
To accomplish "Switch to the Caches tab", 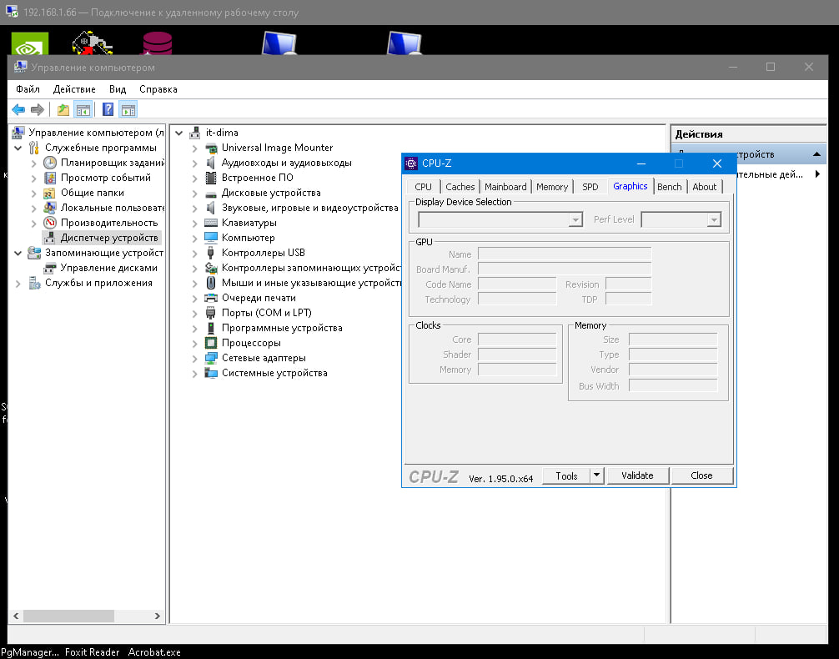I will pos(460,187).
